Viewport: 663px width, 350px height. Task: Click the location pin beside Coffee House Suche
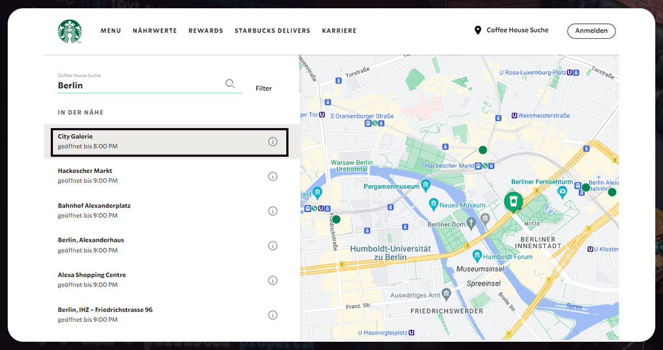tap(478, 30)
